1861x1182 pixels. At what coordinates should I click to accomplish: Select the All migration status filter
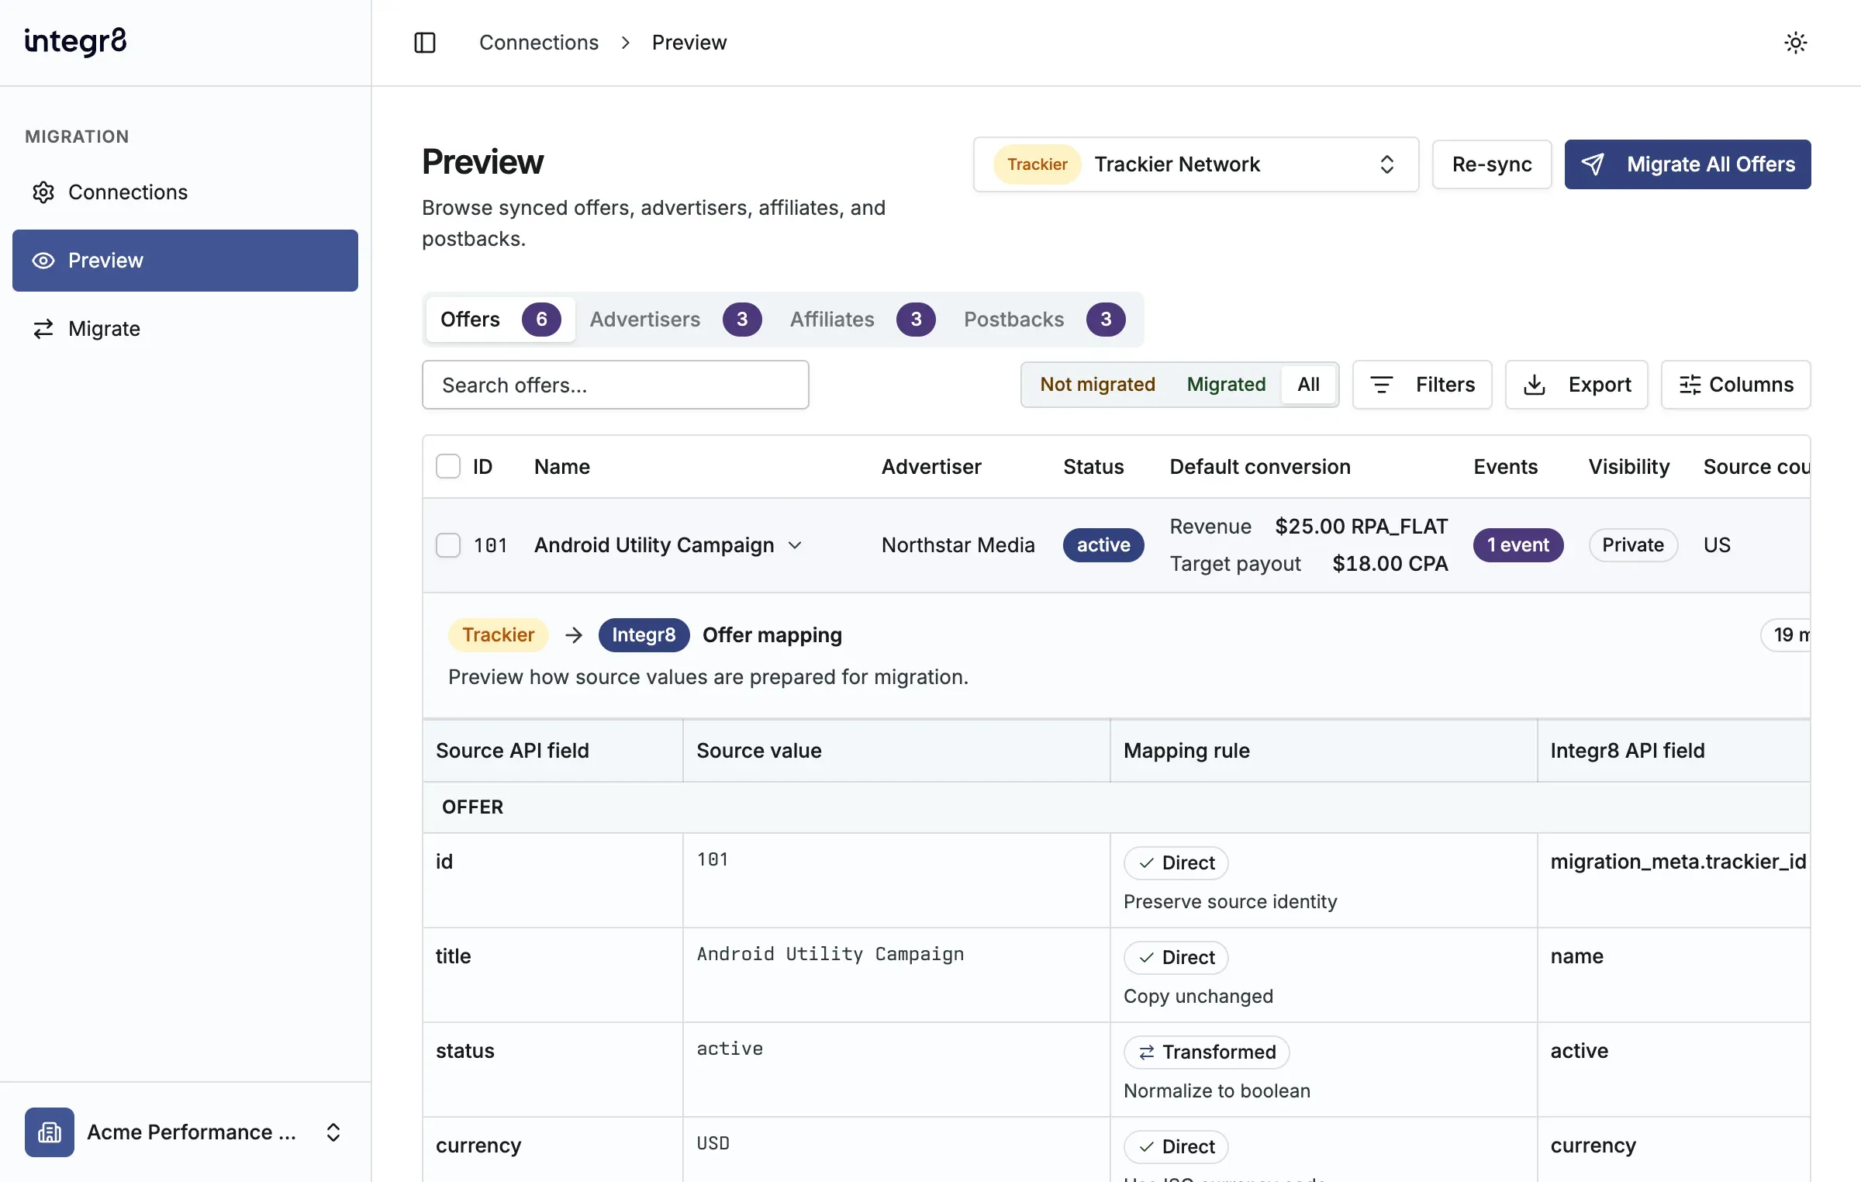point(1308,385)
